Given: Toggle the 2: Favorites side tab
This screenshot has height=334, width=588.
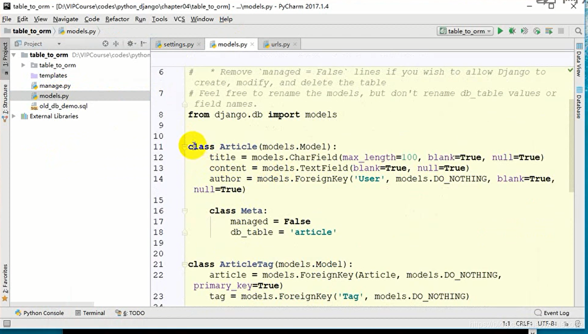Looking at the screenshot, I should [x=5, y=282].
